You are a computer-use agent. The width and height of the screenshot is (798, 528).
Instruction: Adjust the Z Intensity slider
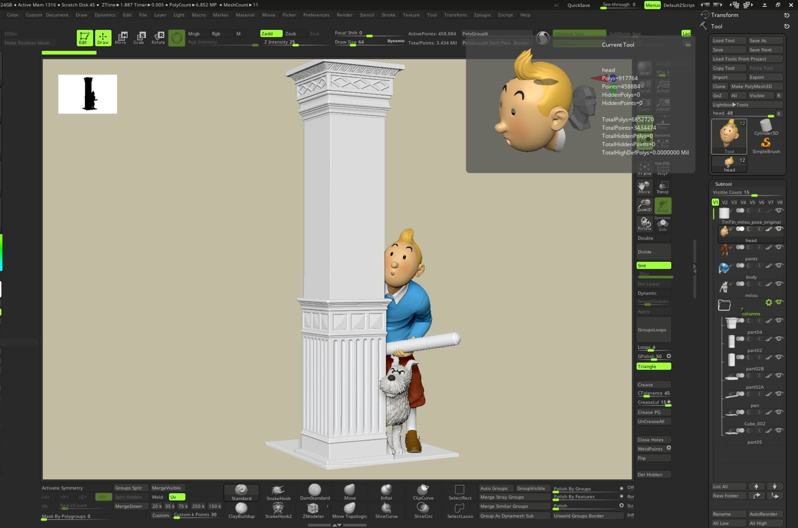coord(295,43)
